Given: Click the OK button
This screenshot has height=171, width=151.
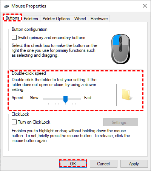Looking at the screenshot, I should click(73, 163).
